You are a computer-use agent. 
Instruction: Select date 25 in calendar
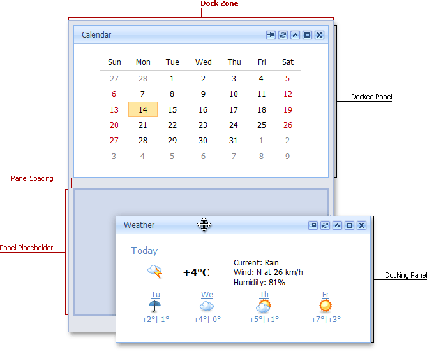point(262,125)
